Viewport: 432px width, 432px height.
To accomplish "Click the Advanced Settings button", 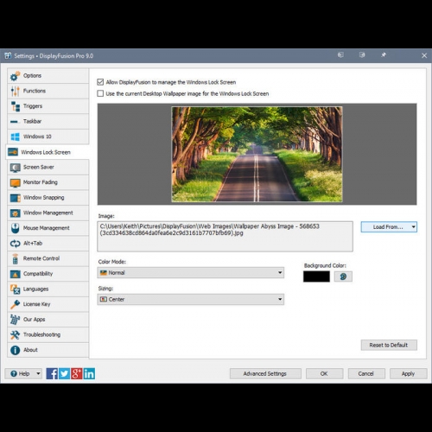I will click(x=265, y=374).
